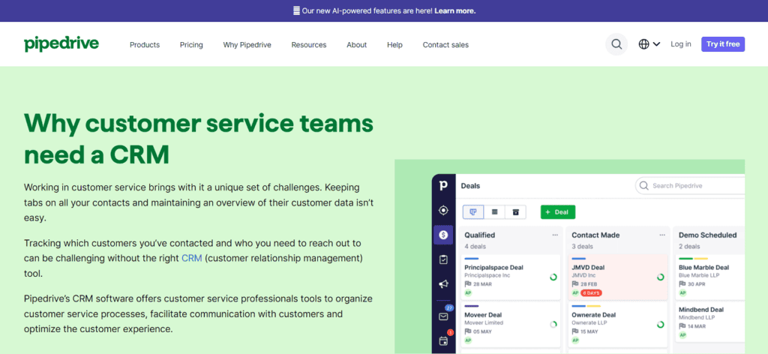
Task: Click the red 6 DAYS overdue badge
Action: click(591, 292)
